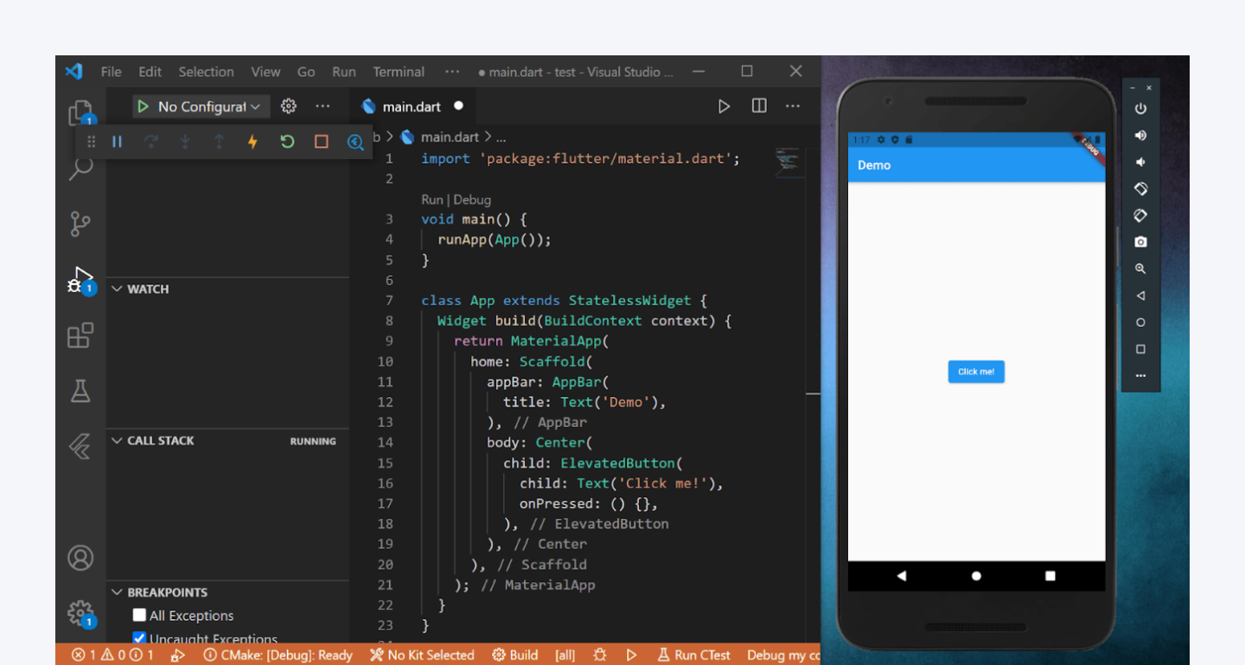This screenshot has width=1245, height=665.
Task: Collapse the WATCH section
Action: click(118, 289)
